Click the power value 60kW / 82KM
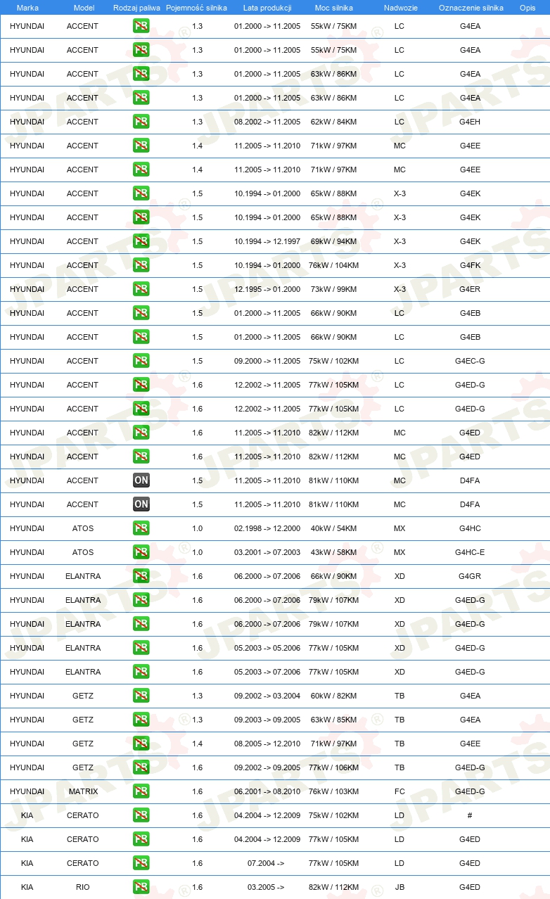This screenshot has height=899, width=550. tap(333, 696)
